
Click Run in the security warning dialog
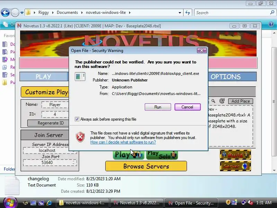pos(158,107)
